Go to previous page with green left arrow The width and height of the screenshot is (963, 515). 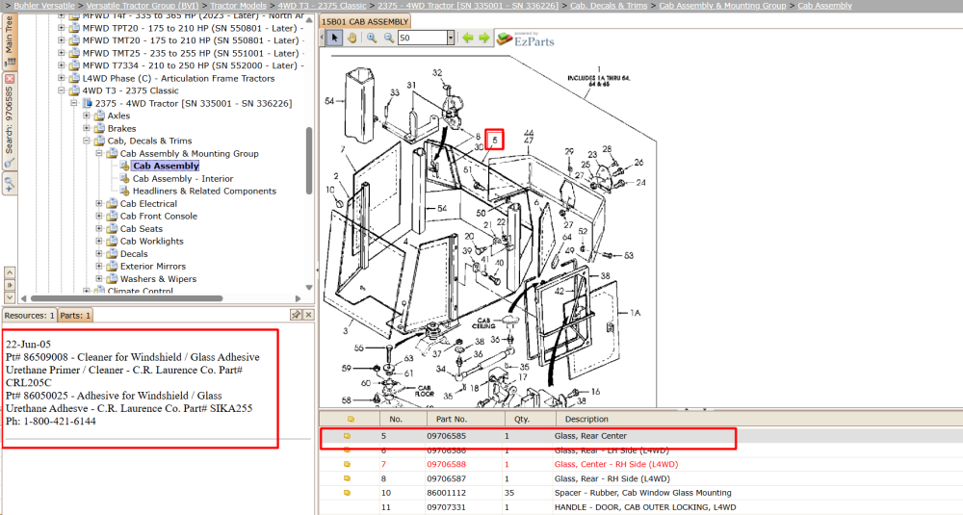pyautogui.click(x=468, y=39)
